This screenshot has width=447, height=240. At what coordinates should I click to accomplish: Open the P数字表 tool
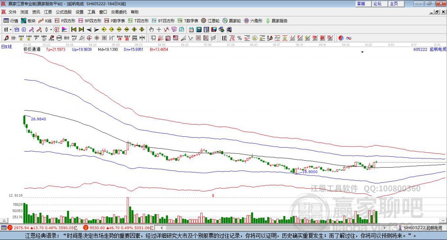115,21
